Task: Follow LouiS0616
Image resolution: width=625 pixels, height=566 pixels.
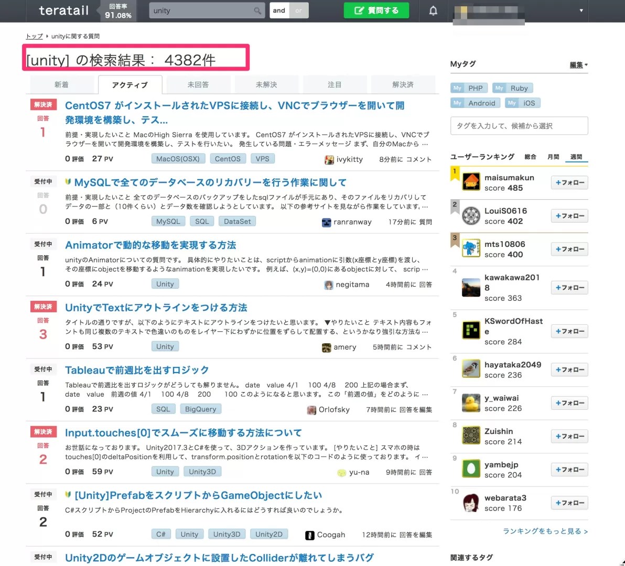Action: pos(569,216)
